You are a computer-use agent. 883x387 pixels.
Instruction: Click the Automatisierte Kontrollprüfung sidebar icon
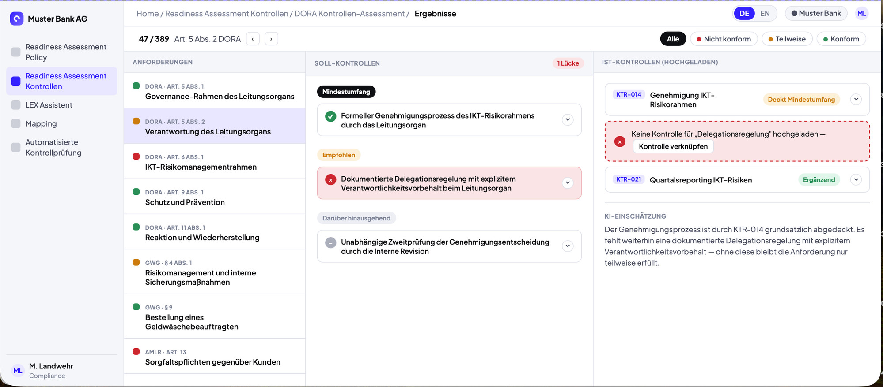coord(16,147)
